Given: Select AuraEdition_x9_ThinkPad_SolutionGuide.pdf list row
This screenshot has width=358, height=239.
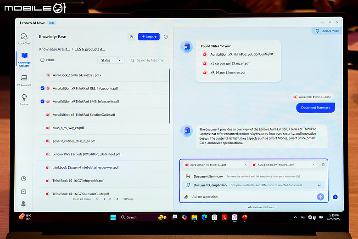Looking at the screenshot, I should pyautogui.click(x=104, y=114).
